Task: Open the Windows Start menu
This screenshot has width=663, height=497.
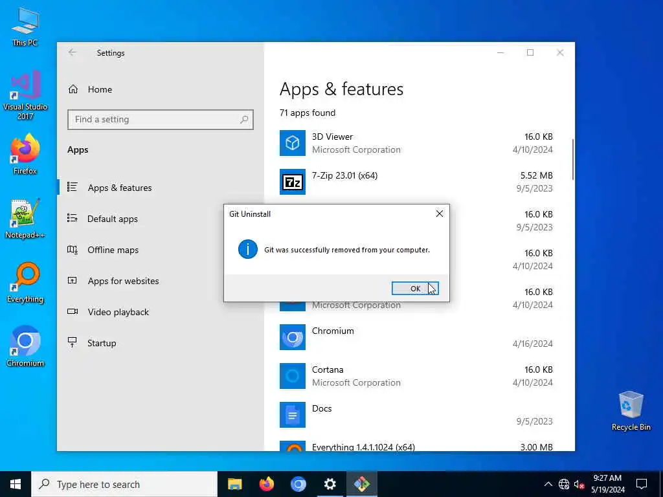Action: point(16,484)
